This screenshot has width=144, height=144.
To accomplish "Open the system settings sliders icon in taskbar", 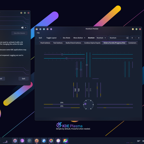I will 30,140.
